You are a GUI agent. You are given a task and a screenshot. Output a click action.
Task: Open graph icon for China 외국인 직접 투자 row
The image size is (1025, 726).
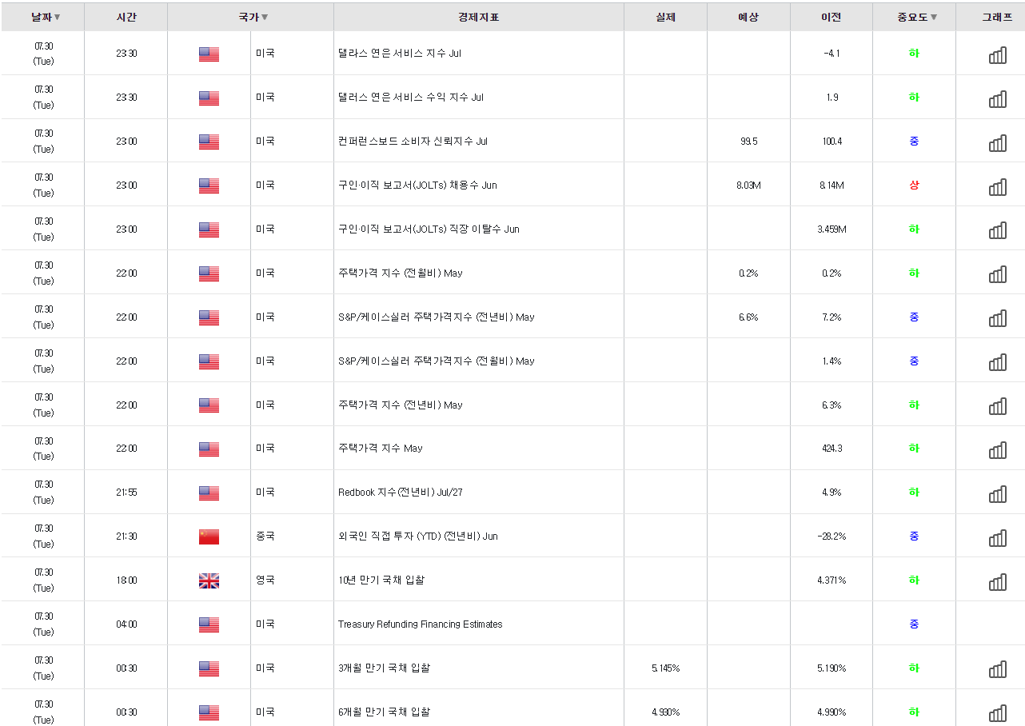997,537
